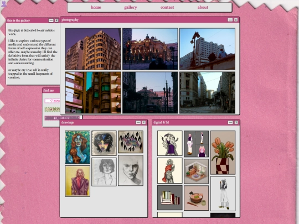Open the witch in purple dress illustration

[x=170, y=143]
